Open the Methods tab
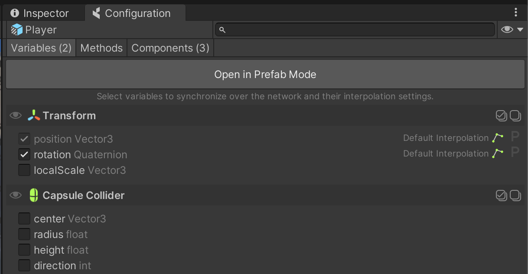This screenshot has width=528, height=274. 101,48
